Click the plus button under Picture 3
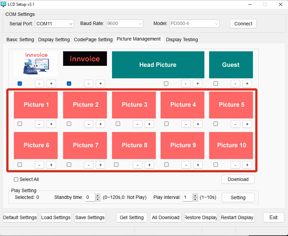 149,124
